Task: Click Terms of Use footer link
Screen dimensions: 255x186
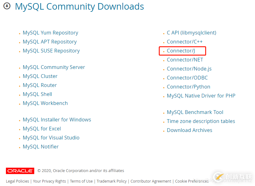Action: tap(81, 181)
